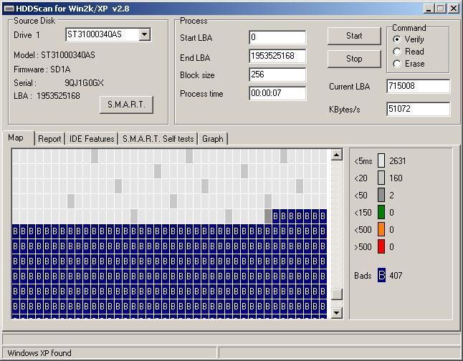Click the 'Windows XP found' status text
The image size is (463, 361).
[x=39, y=353]
